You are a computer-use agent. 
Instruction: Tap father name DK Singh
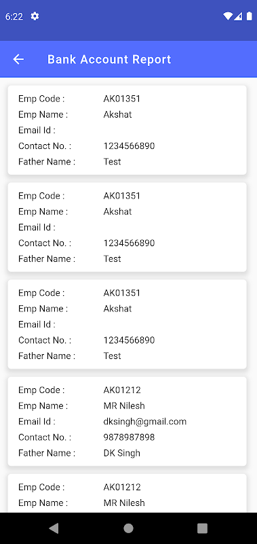tap(122, 453)
